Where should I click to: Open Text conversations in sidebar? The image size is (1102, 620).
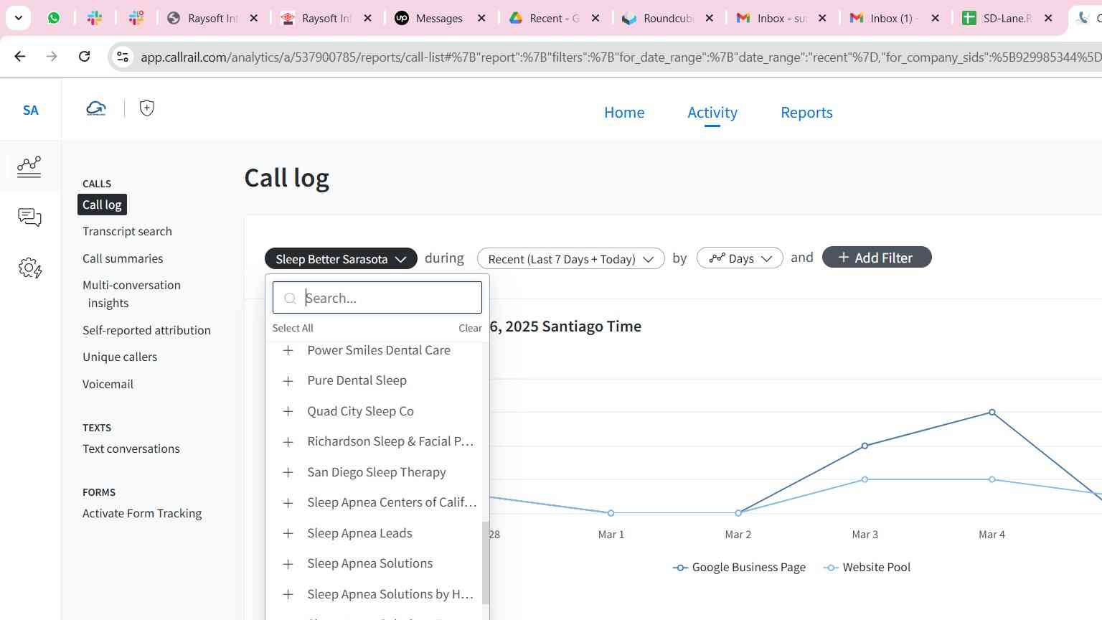(131, 448)
